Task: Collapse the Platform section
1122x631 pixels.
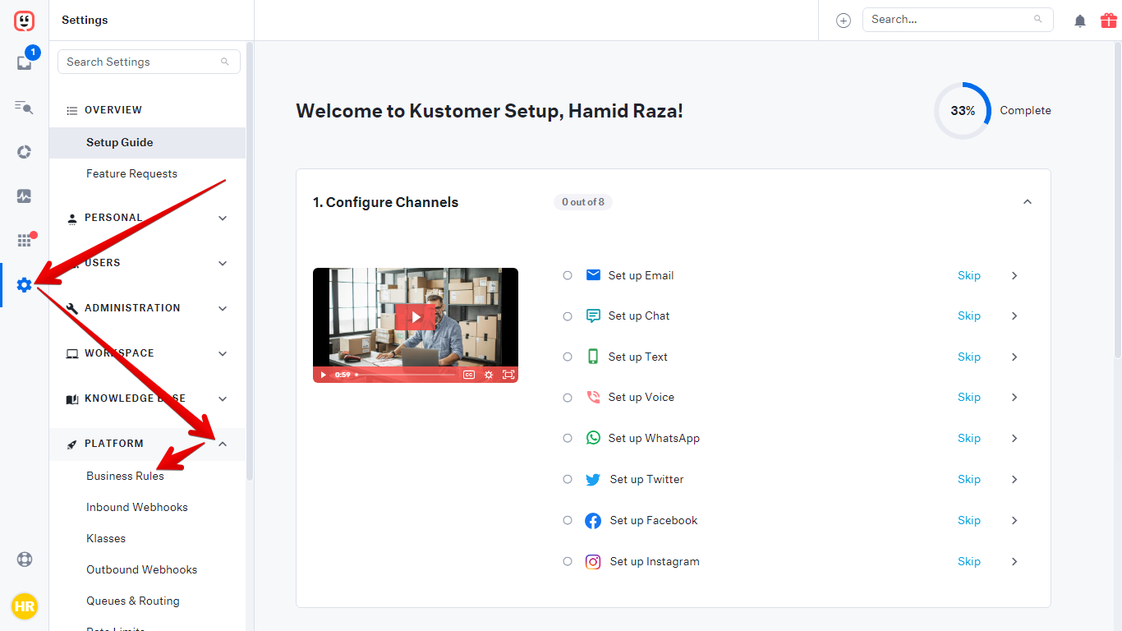Action: tap(223, 444)
